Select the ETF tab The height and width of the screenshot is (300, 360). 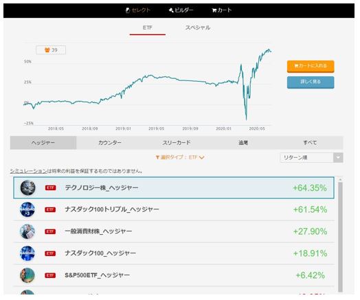pos(148,27)
